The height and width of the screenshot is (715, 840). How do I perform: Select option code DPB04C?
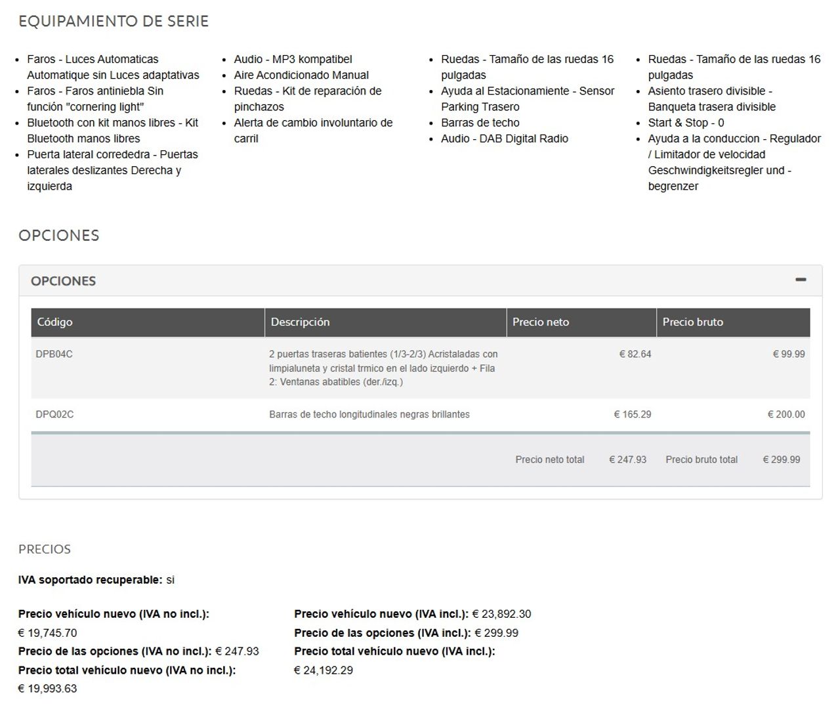point(54,355)
